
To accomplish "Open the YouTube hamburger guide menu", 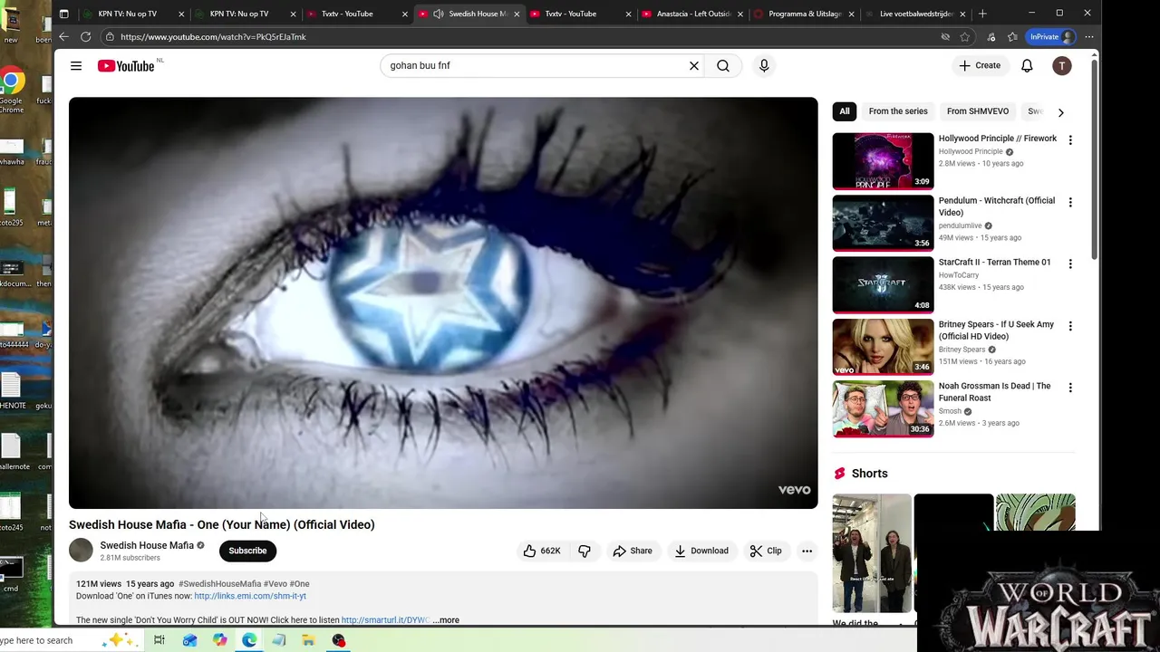I will [76, 65].
